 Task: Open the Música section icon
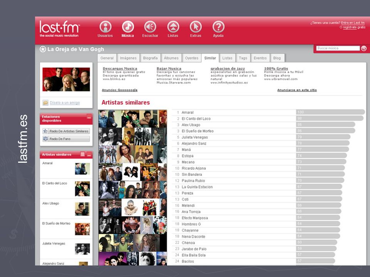pyautogui.click(x=128, y=27)
